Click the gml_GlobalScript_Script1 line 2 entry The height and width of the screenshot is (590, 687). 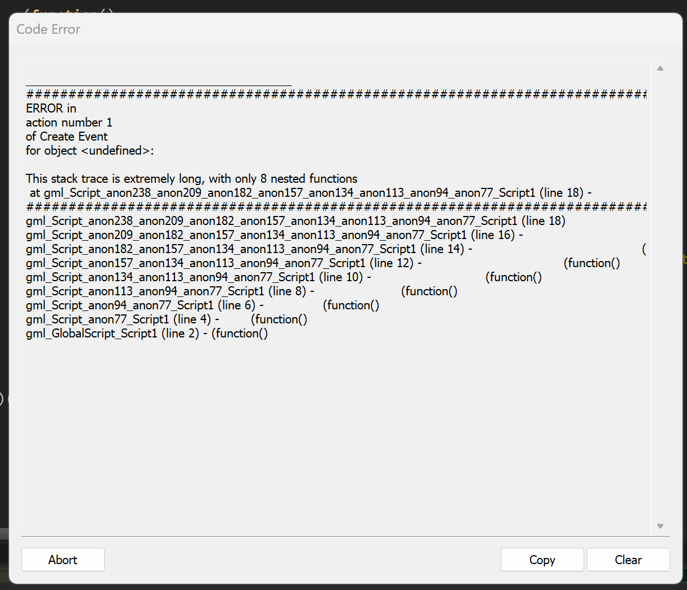tap(146, 333)
